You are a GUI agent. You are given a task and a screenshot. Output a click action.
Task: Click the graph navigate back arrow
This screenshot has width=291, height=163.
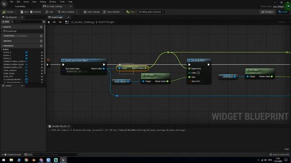[x=54, y=22]
